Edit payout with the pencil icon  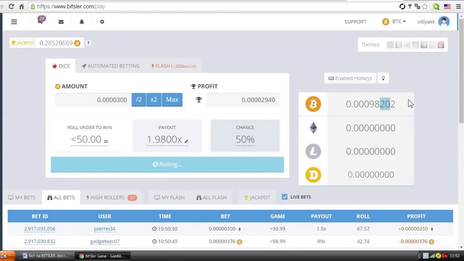pos(186,141)
